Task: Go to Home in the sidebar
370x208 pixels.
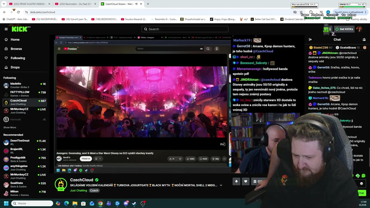Action: 15,40
